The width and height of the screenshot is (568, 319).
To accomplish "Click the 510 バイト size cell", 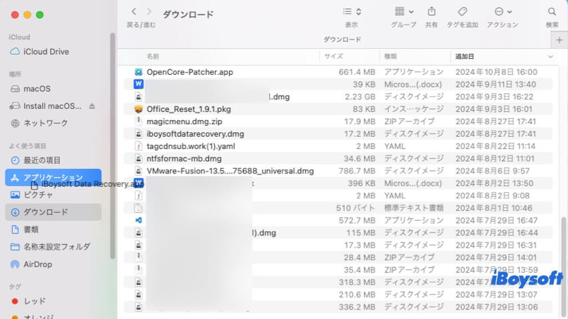I will pyautogui.click(x=356, y=208).
